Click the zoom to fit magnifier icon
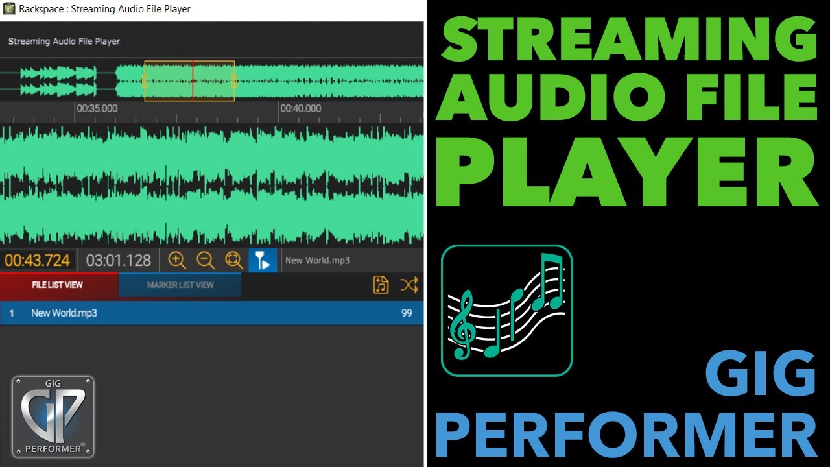Screen dimensions: 830x467 click(x=234, y=260)
